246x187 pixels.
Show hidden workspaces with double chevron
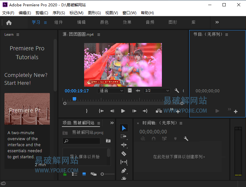217,22
